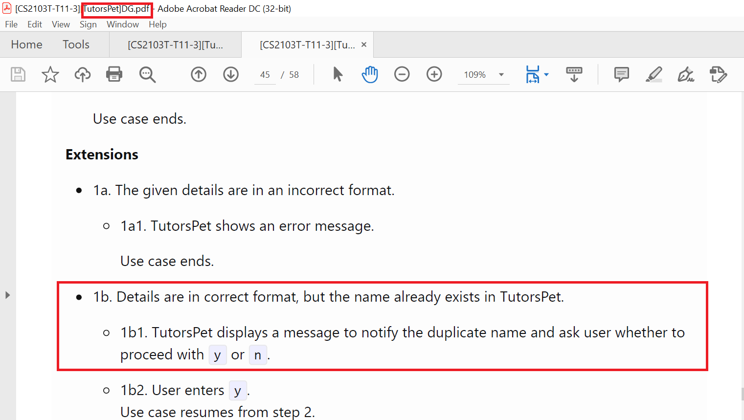Click the vertical scrollbar thumb at right edge
This screenshot has width=744, height=420.
pos(742,394)
